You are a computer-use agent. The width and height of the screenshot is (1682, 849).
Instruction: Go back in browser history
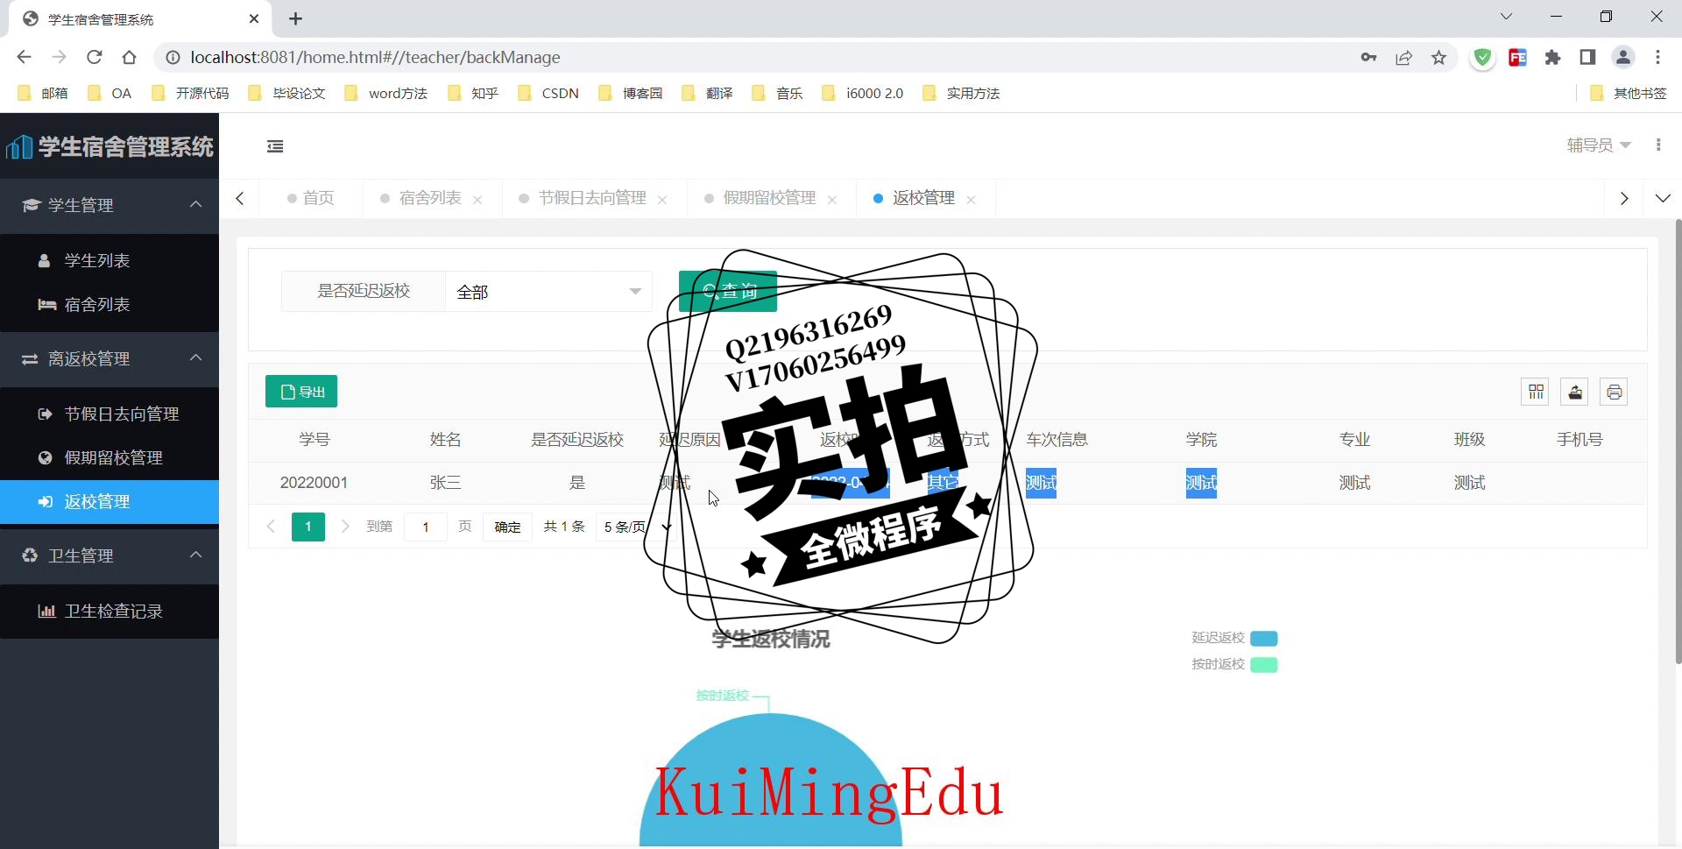pos(24,57)
